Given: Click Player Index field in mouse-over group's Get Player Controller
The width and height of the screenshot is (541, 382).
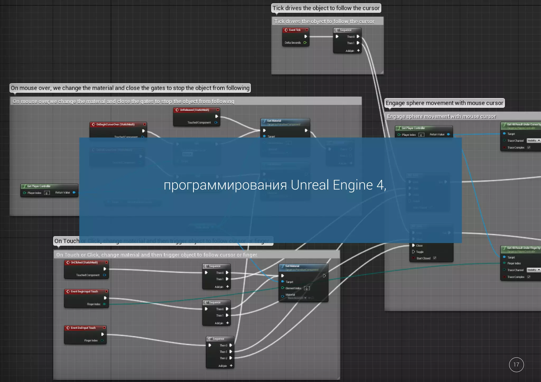Looking at the screenshot, I should [47, 193].
